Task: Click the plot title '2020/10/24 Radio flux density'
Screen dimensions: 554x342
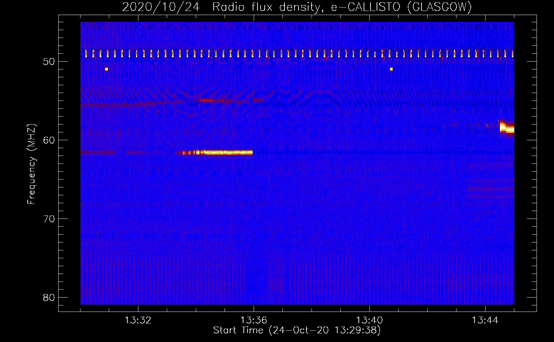Action: pyautogui.click(x=297, y=7)
